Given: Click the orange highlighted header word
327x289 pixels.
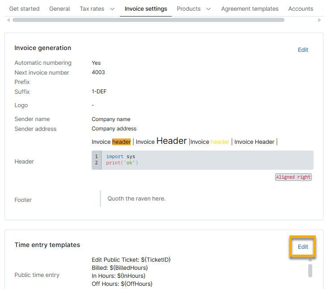Looking at the screenshot, I should click(x=121, y=142).
